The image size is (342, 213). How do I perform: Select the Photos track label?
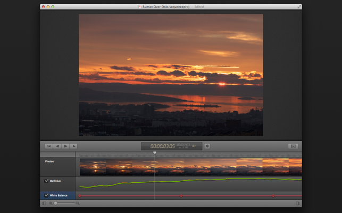pyautogui.click(x=49, y=161)
